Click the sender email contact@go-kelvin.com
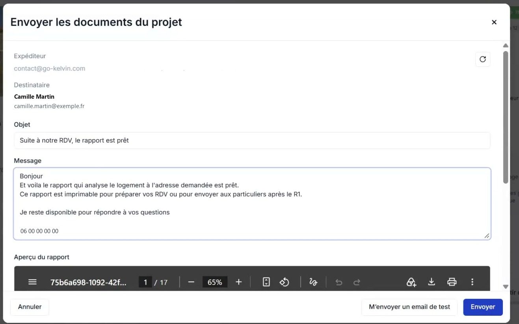519x324 pixels. pyautogui.click(x=50, y=68)
